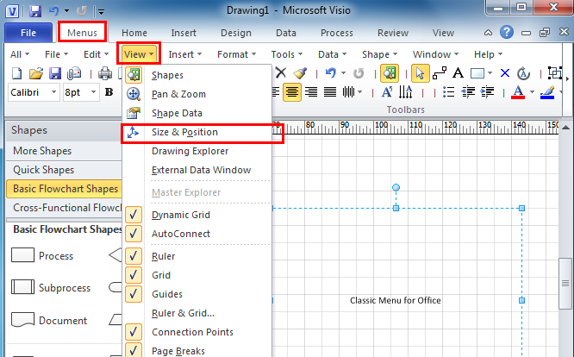Toggle Bold formatting
Viewport: 574px width, 357px height.
tap(109, 92)
